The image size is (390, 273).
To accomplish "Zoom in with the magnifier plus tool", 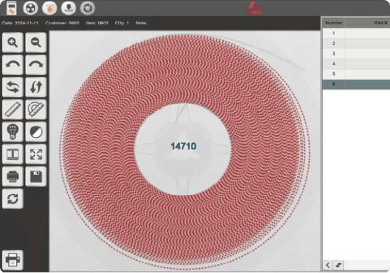I will coord(13,42).
